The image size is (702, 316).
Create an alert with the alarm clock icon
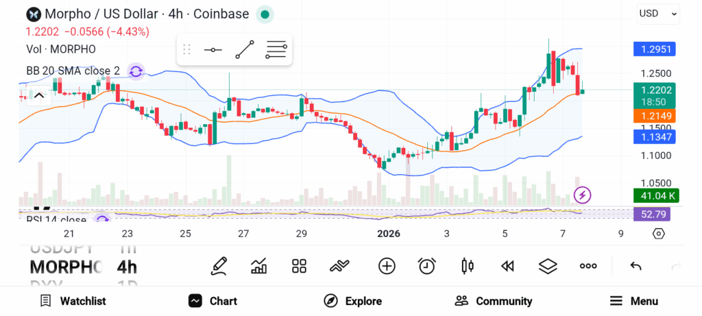[427, 266]
